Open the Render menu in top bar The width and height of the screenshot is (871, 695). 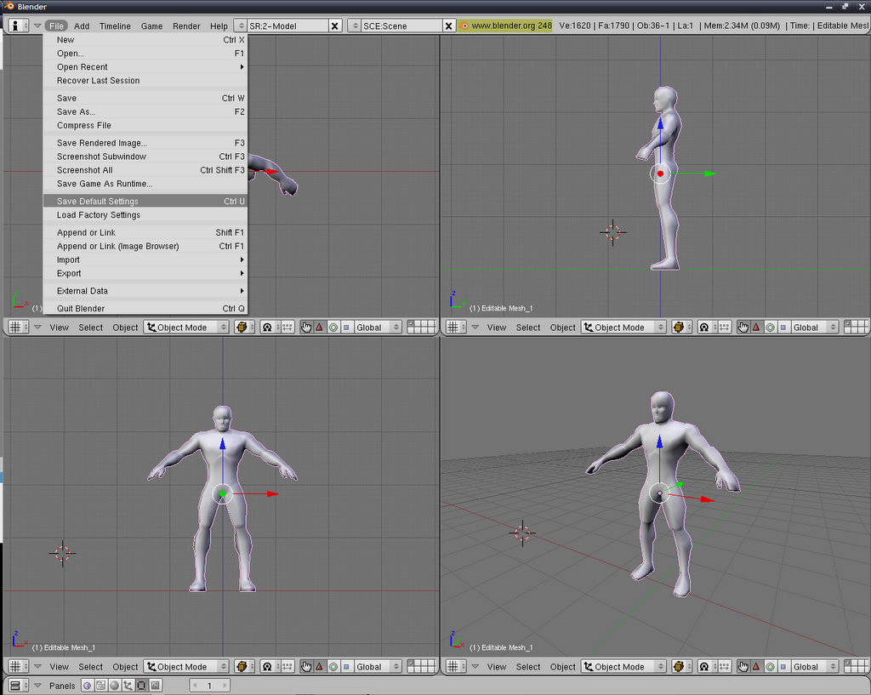(186, 26)
